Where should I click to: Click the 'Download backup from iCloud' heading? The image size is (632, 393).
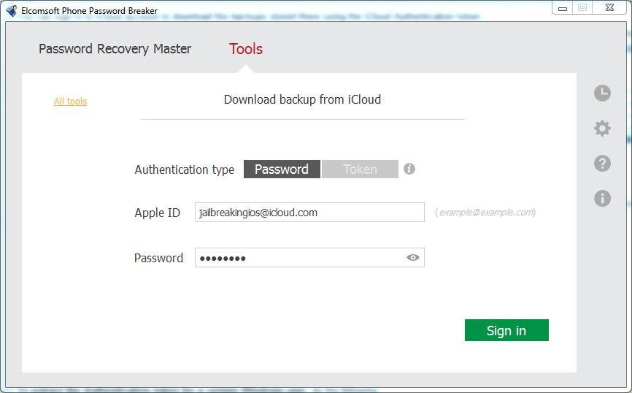click(x=302, y=99)
